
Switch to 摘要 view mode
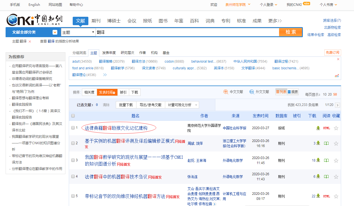293,92
